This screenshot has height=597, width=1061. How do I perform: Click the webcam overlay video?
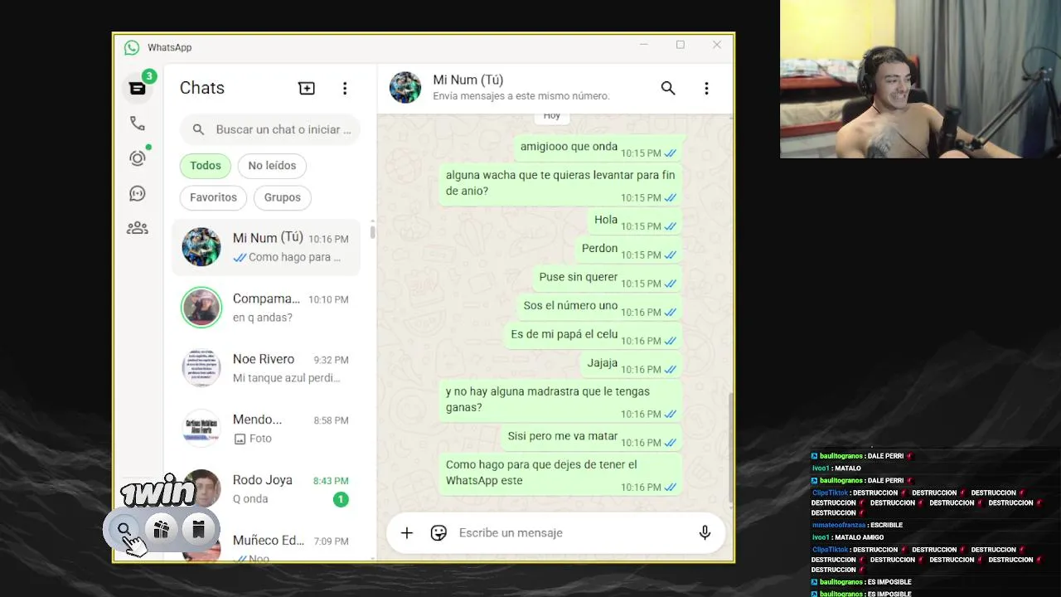click(920, 79)
